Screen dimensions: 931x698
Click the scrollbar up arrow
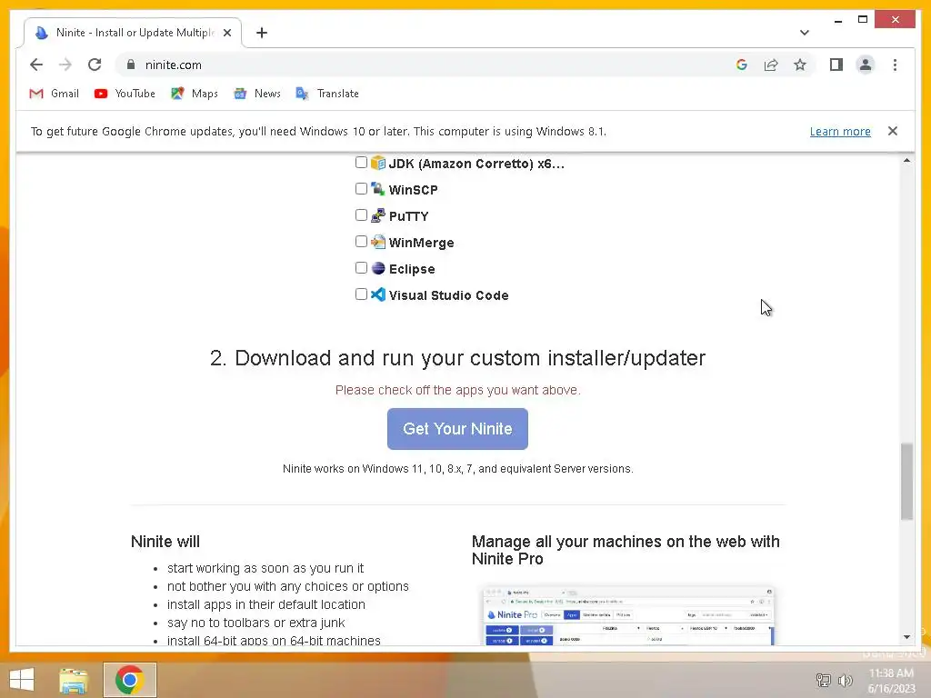906,161
